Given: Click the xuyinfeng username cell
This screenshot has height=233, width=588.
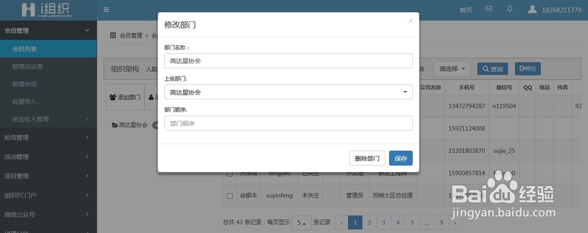Looking at the screenshot, I should click(280, 195).
